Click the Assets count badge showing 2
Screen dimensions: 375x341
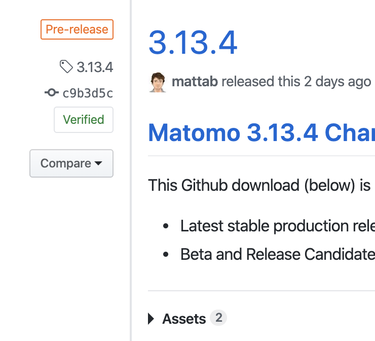(218, 318)
